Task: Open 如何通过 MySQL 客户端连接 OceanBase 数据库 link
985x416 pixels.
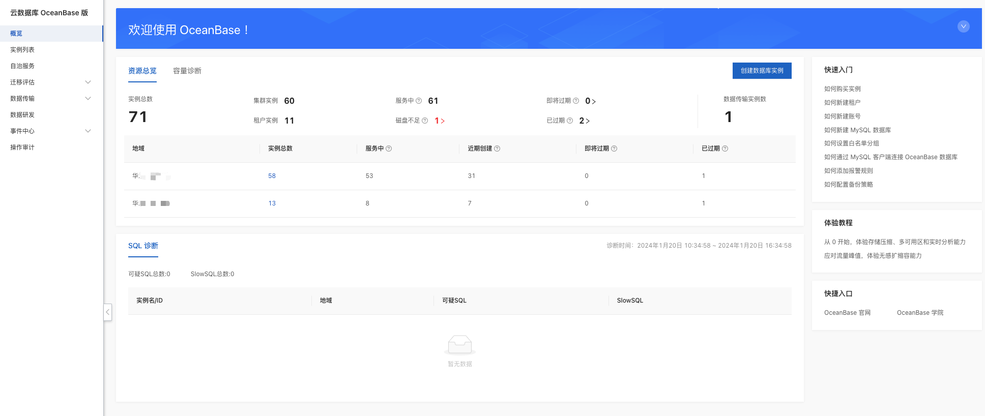Action: (891, 157)
